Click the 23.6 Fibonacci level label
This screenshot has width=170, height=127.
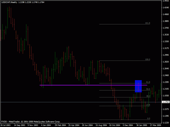pyautogui.click(x=148, y=105)
